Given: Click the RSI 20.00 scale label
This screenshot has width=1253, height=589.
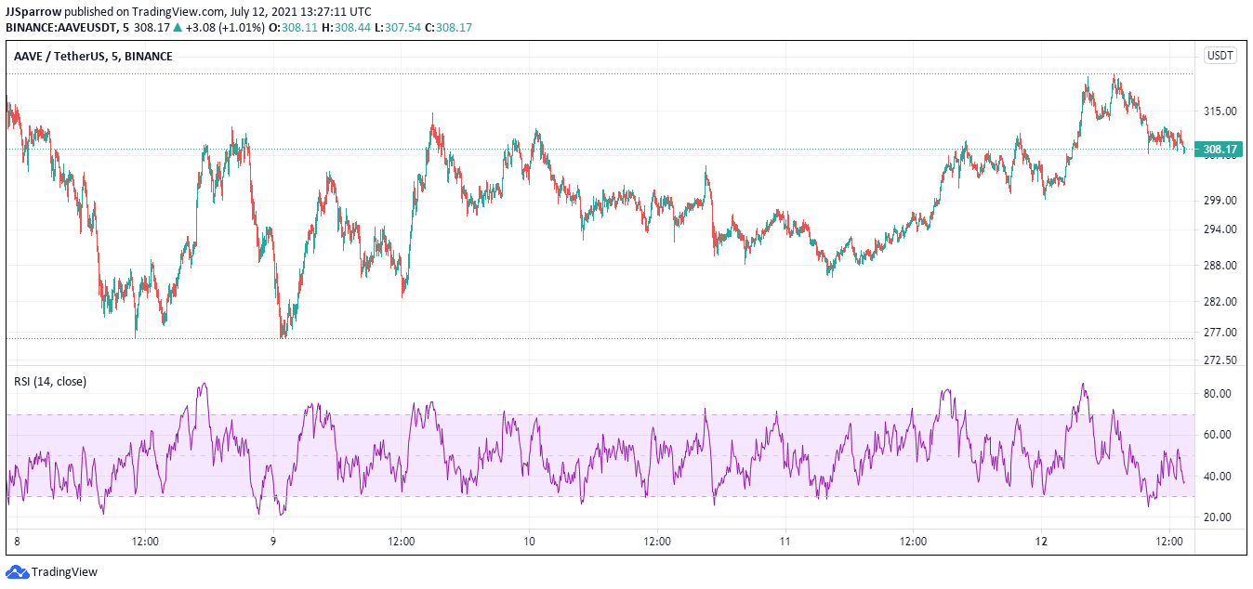Looking at the screenshot, I should pos(1219,517).
